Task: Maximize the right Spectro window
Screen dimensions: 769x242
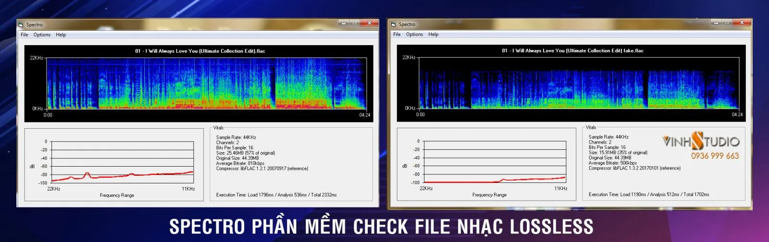Action: (x=727, y=23)
